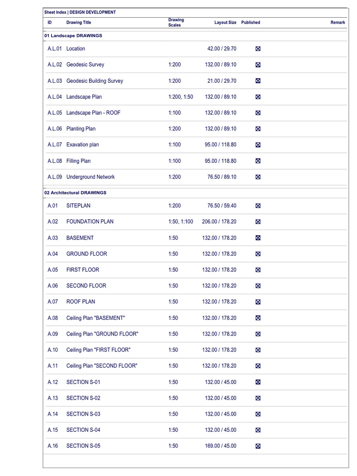Click the Published column header
Viewport: 357px width, 476px height.
[x=251, y=22]
